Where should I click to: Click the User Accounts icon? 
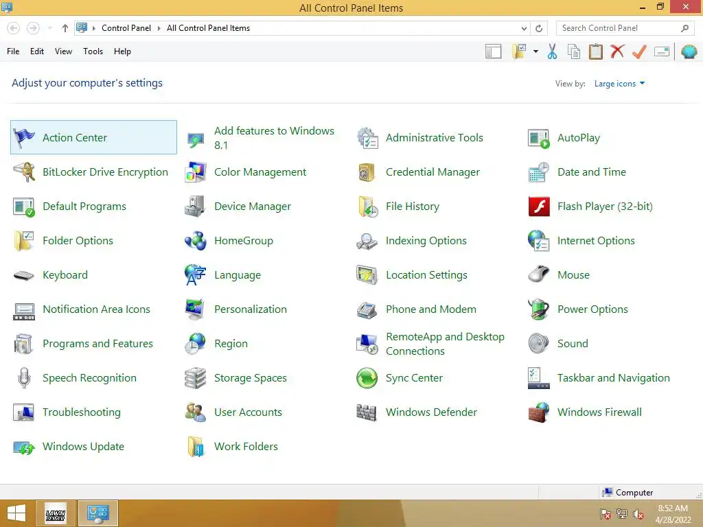pyautogui.click(x=196, y=412)
